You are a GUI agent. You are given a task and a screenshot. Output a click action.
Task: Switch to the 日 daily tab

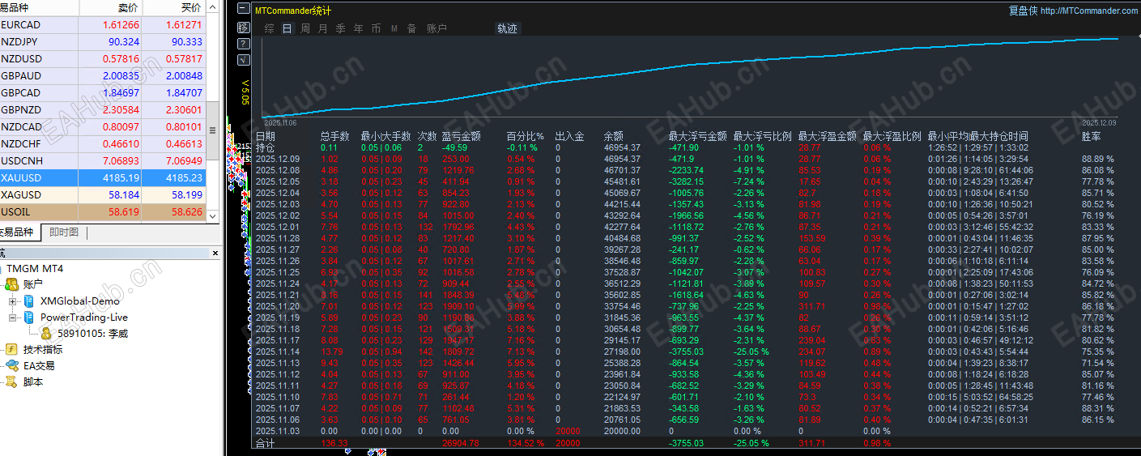pyautogui.click(x=287, y=28)
